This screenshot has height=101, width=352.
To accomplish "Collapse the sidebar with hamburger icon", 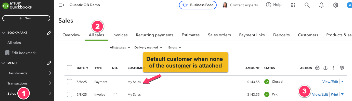I will (x=61, y=5).
